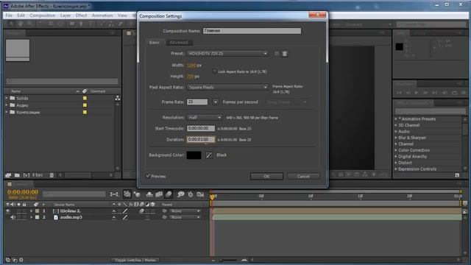471x265 pixels.
Task: Open frame rate presets dropdown arrow
Action: tap(216, 102)
